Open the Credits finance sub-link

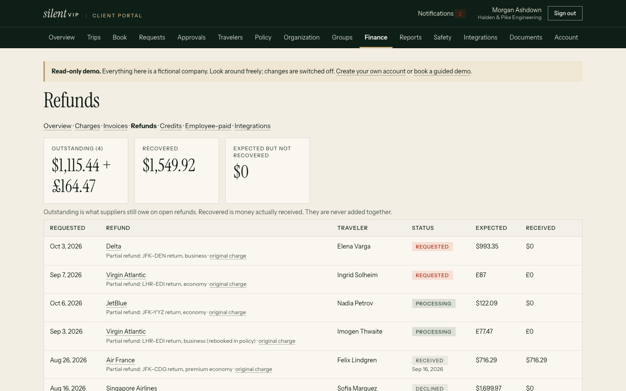click(171, 126)
